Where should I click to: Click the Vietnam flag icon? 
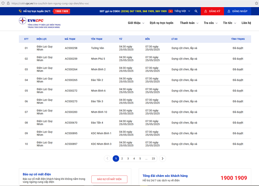pyautogui.click(x=170, y=11)
